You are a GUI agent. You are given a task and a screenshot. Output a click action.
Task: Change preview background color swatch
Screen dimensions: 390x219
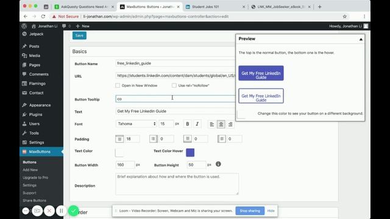click(x=241, y=114)
